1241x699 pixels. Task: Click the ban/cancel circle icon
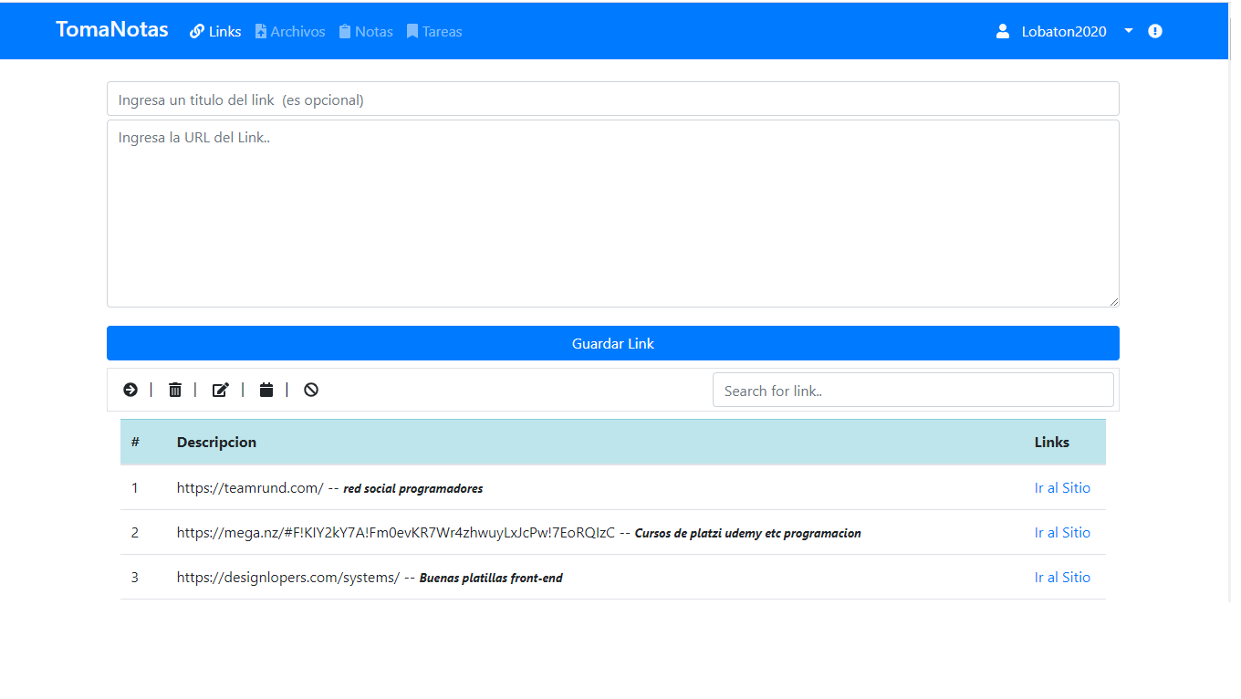311,390
